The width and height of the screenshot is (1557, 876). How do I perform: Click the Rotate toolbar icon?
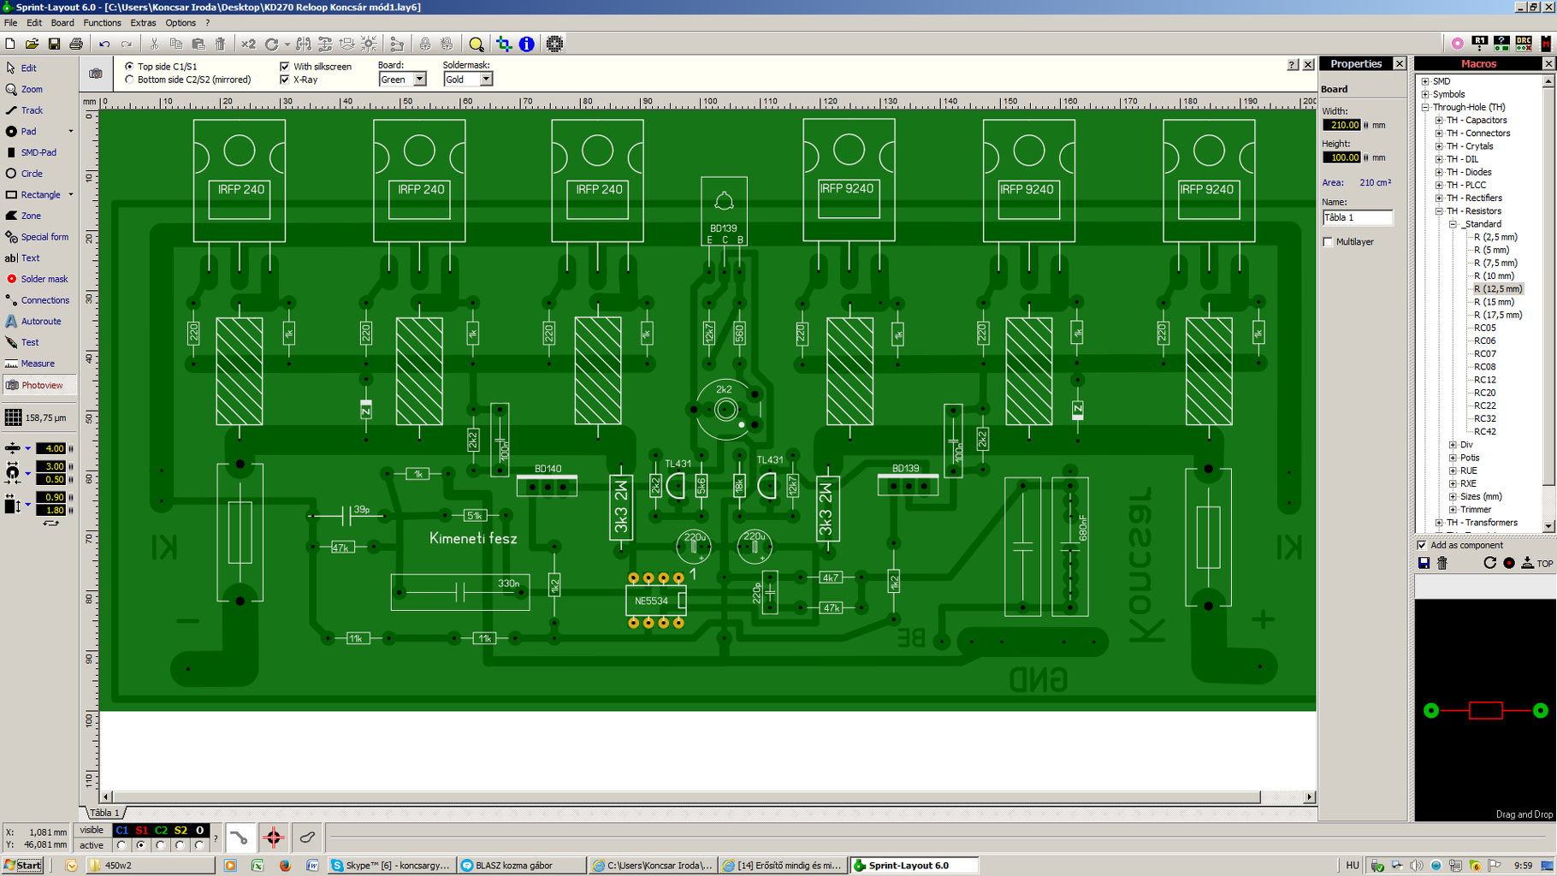coord(272,44)
